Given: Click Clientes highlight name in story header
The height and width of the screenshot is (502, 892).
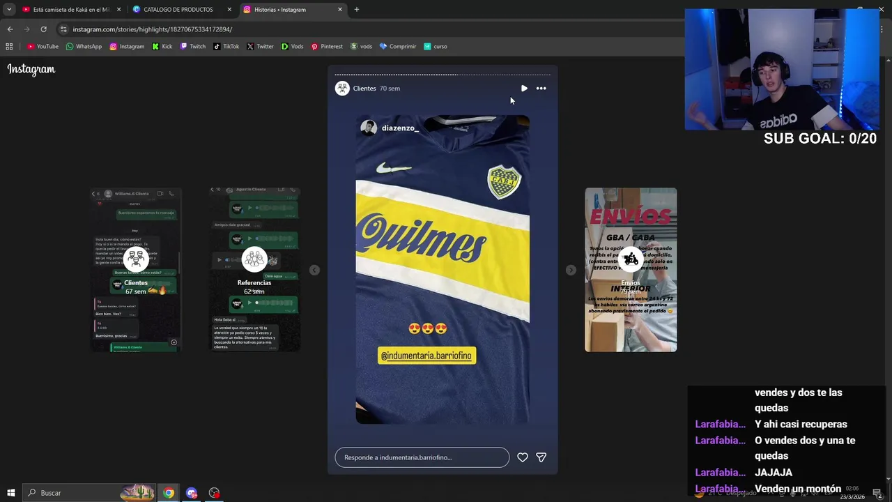Looking at the screenshot, I should 364,89.
